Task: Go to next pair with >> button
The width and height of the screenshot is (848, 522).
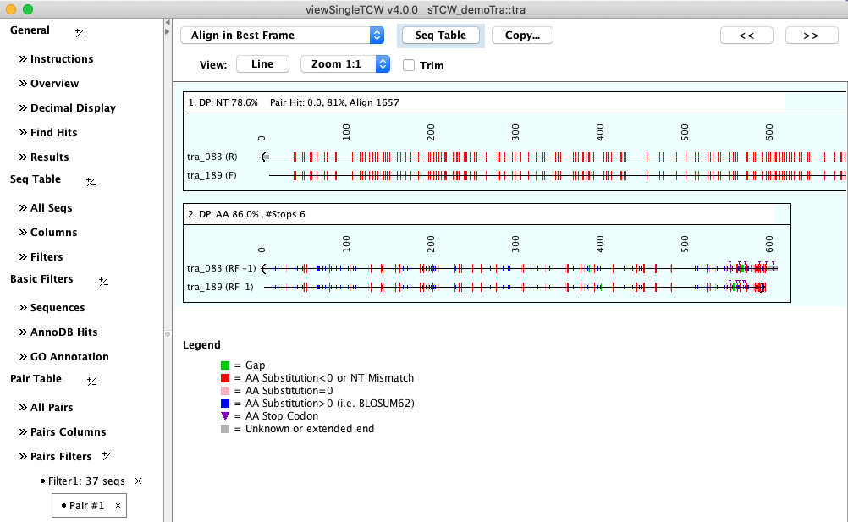Action: [811, 36]
